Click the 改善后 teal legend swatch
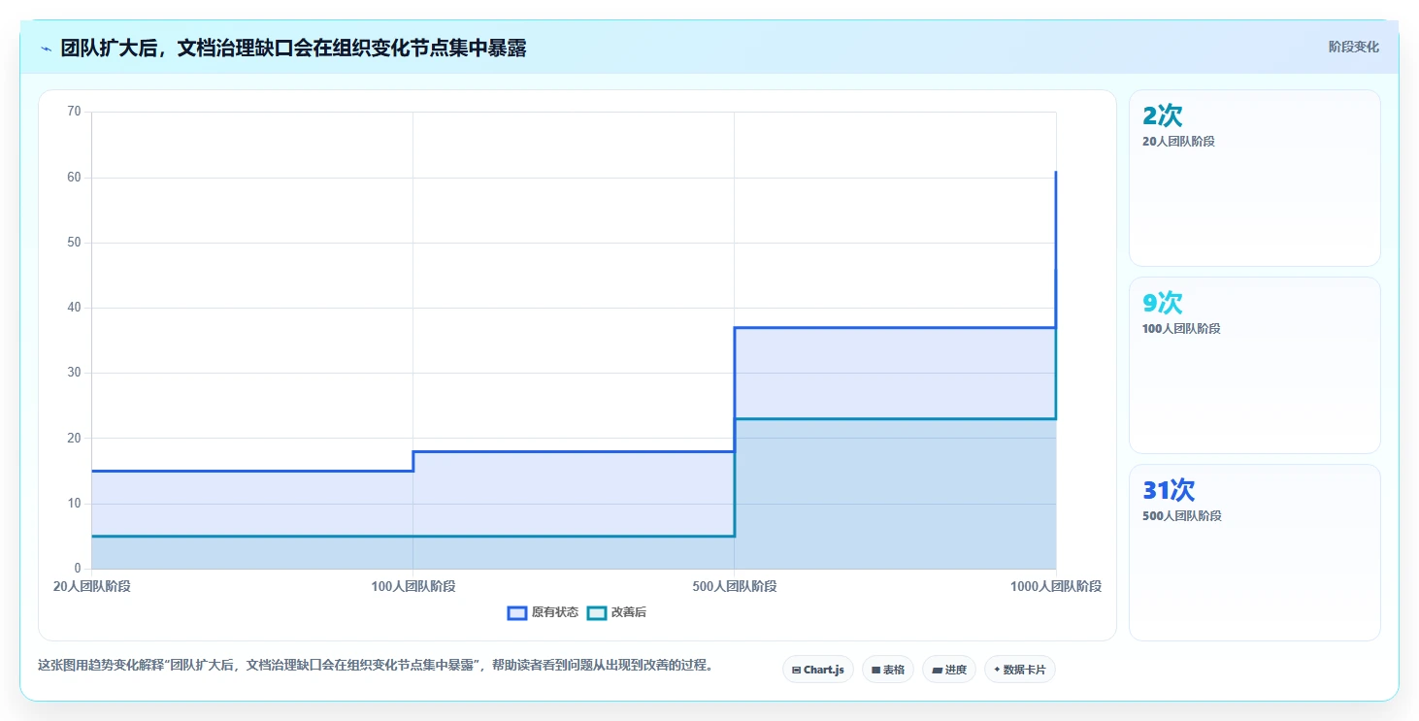 click(597, 612)
